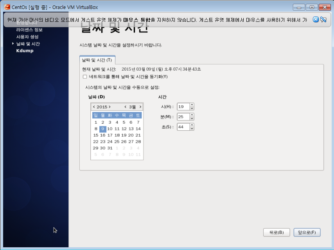Select day 15 in the calendar
This screenshot has width=334, height=250.
(96, 135)
